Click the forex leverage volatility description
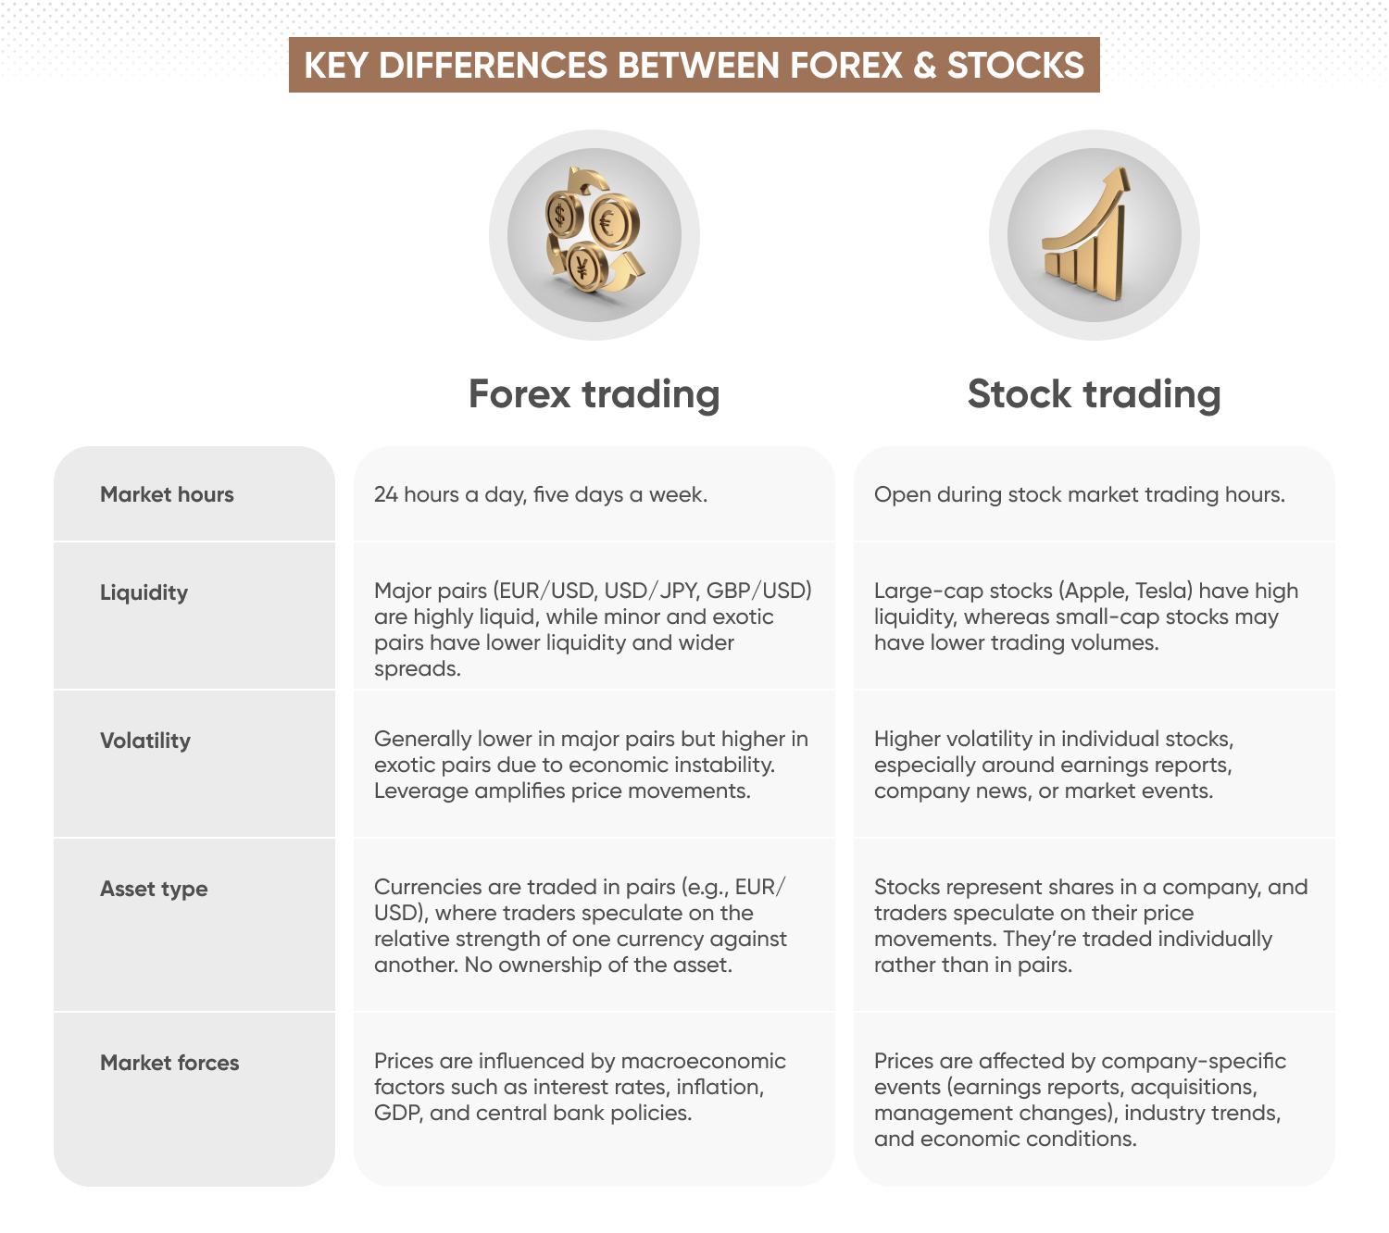 pos(591,765)
